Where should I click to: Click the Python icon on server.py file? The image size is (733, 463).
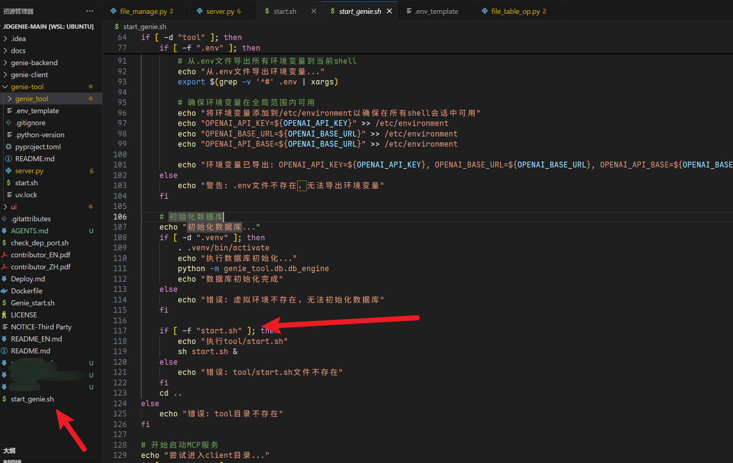(x=8, y=171)
